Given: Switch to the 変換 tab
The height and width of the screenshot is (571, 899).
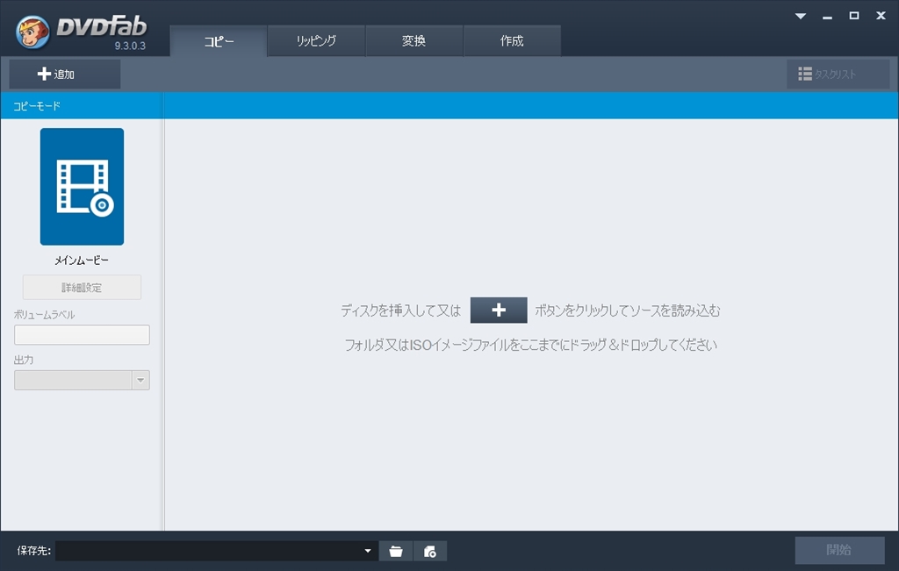Looking at the screenshot, I should click(x=414, y=40).
